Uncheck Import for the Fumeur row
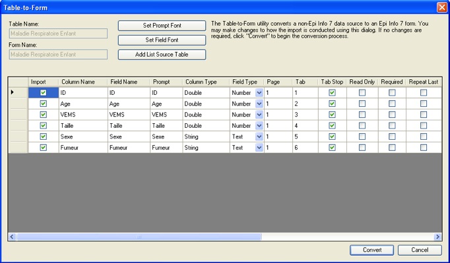The image size is (450, 263). pyautogui.click(x=44, y=148)
